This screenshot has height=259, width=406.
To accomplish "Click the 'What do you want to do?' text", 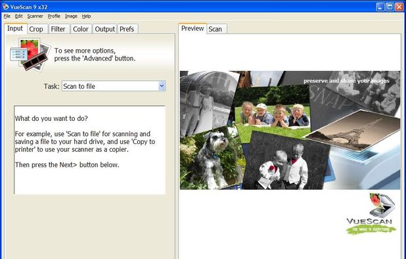I will coord(51,118).
